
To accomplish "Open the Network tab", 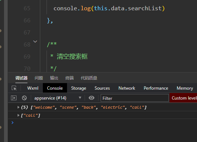I will point(127,88).
